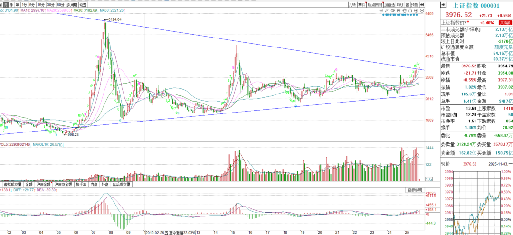Collapse the quote sidebar with arrow icon
Viewport: 513px width, 235px height.
(x=443, y=5)
